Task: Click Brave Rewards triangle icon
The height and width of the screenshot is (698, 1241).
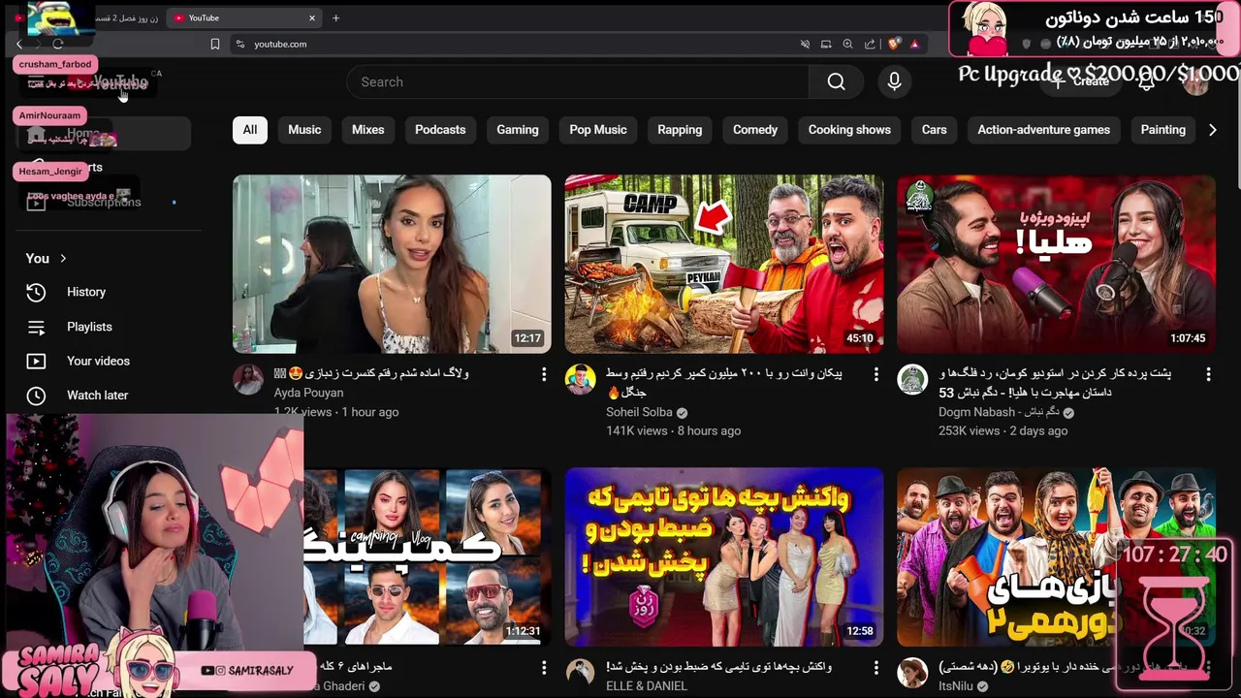Action: [x=914, y=44]
